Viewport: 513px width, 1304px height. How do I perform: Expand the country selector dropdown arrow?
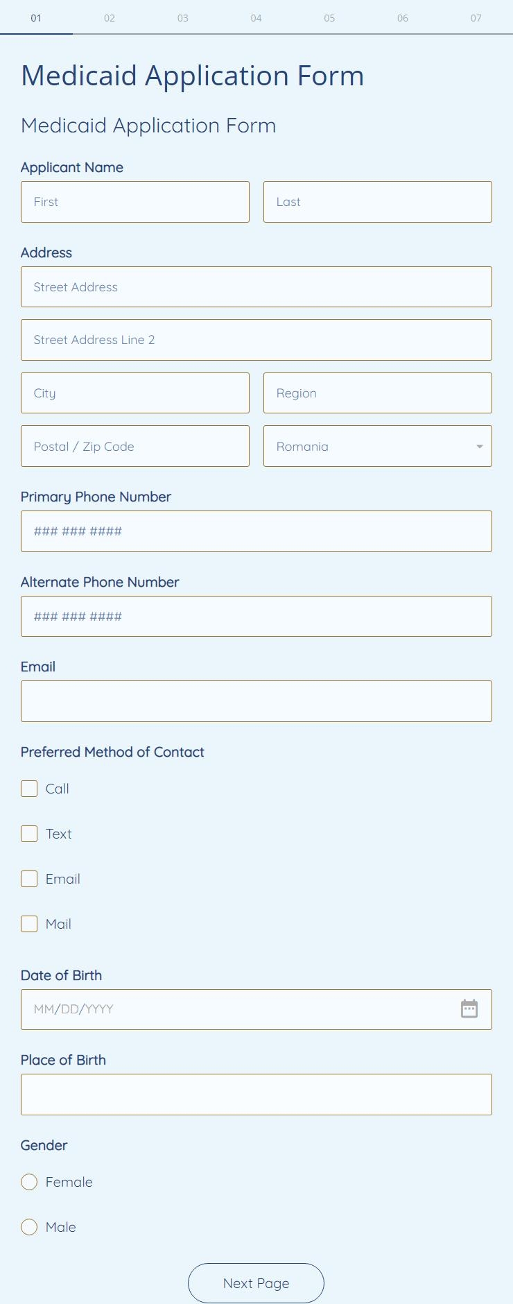pyautogui.click(x=478, y=446)
